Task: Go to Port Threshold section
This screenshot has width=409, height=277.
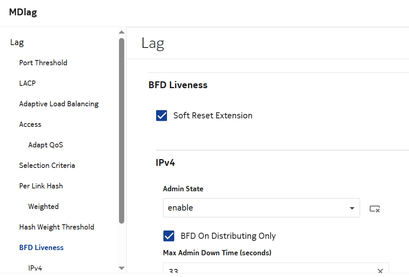Action: (43, 63)
